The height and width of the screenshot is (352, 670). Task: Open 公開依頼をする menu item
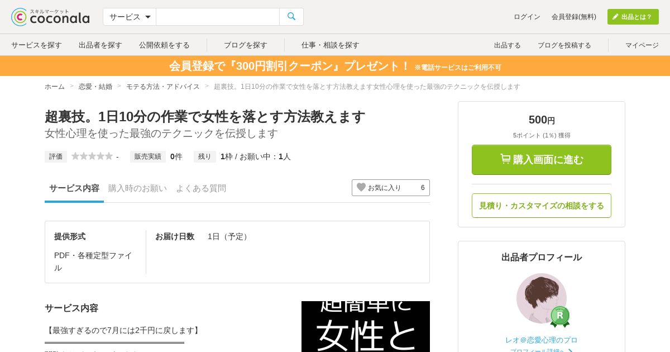164,45
